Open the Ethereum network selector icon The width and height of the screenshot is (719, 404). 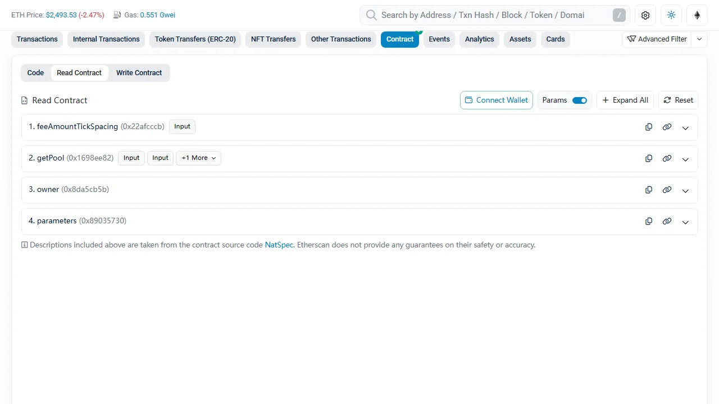697,15
